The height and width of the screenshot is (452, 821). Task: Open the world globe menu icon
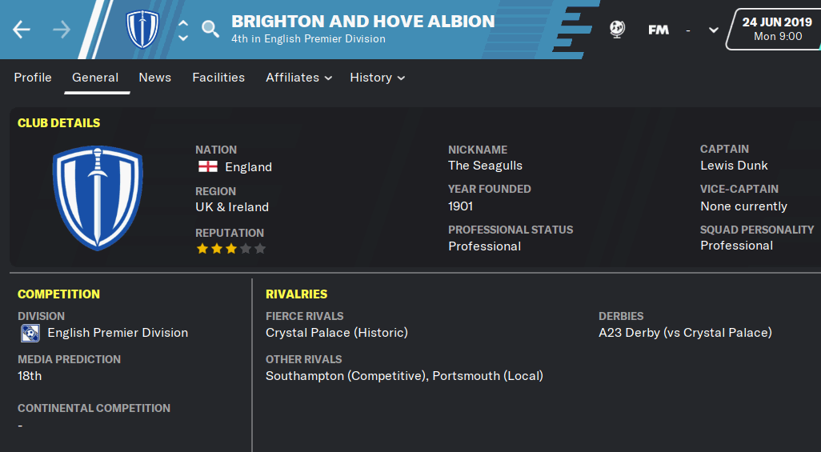[x=617, y=30]
